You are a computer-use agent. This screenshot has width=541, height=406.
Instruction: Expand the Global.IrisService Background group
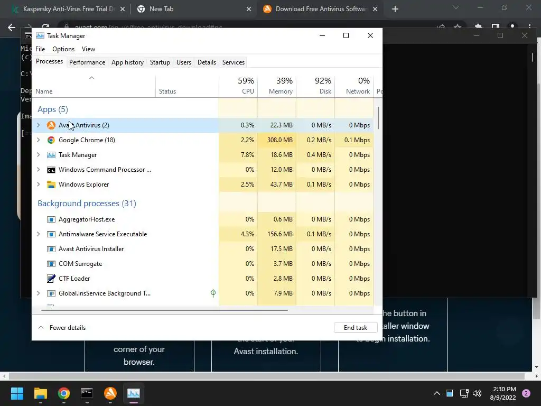tap(38, 293)
